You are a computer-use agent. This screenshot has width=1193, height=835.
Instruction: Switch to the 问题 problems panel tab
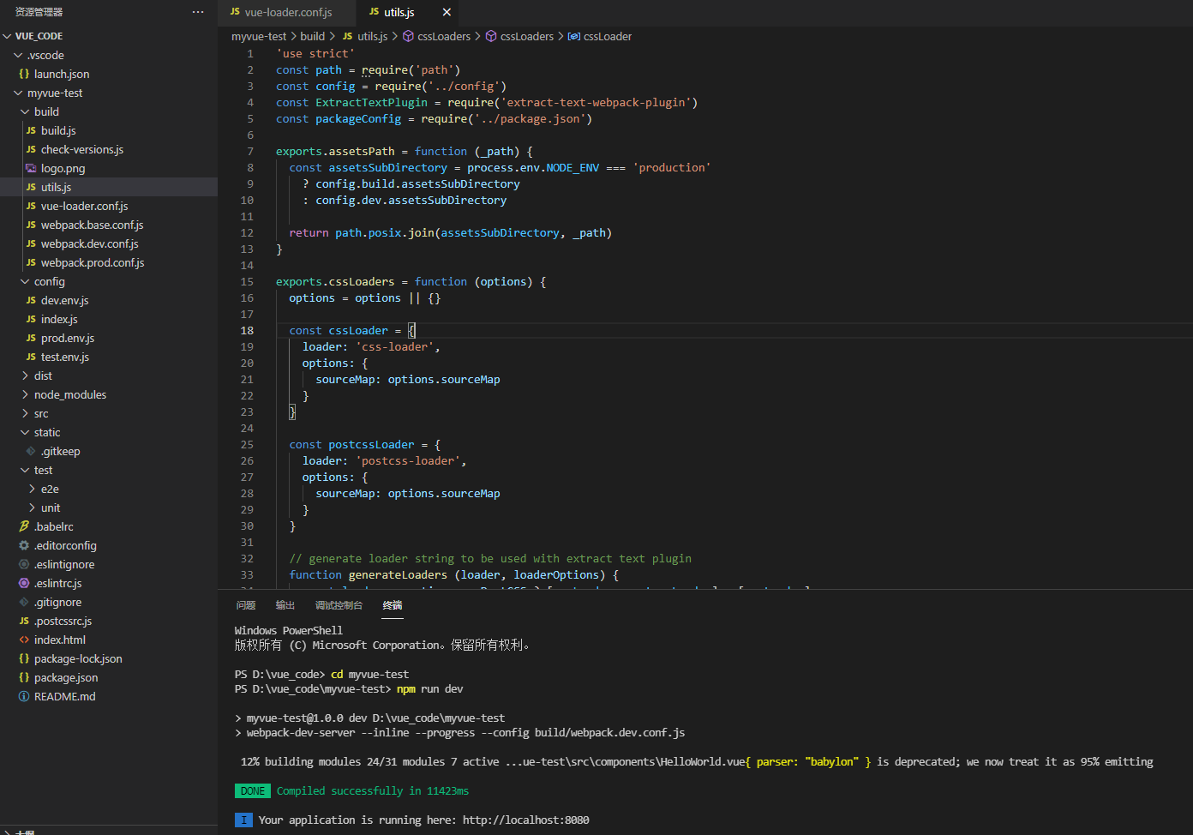[246, 605]
